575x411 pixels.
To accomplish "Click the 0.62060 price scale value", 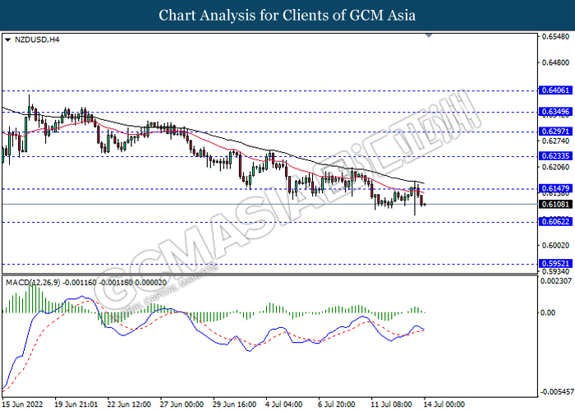I will (x=555, y=168).
